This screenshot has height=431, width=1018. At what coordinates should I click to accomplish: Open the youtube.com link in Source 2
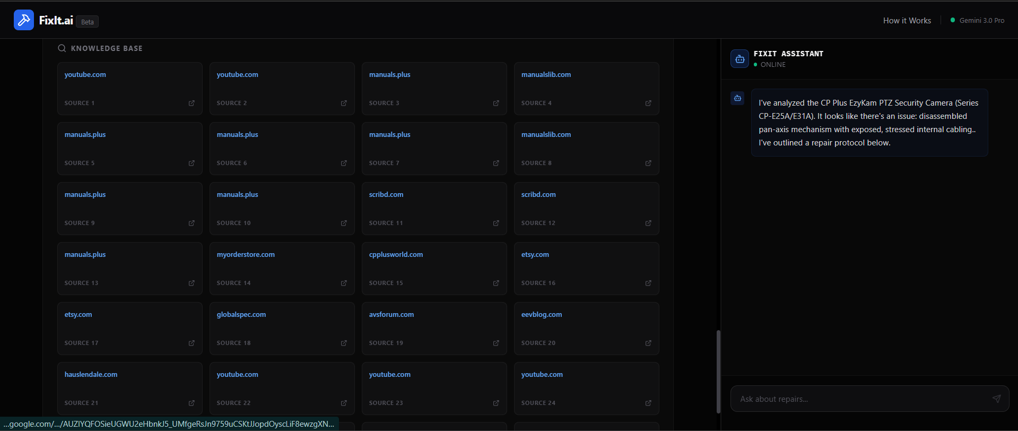(238, 75)
